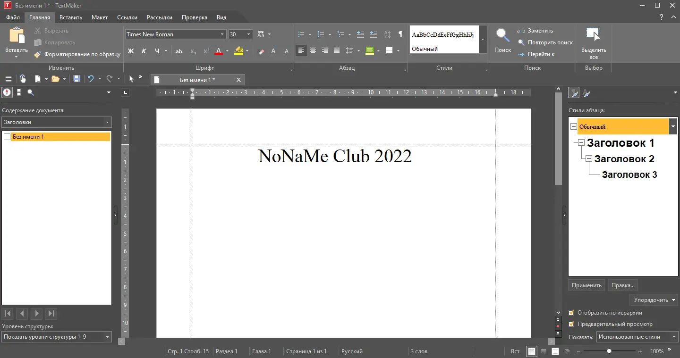The height and width of the screenshot is (358, 680).
Task: Clear formatting with the eraser icon
Action: point(262,51)
